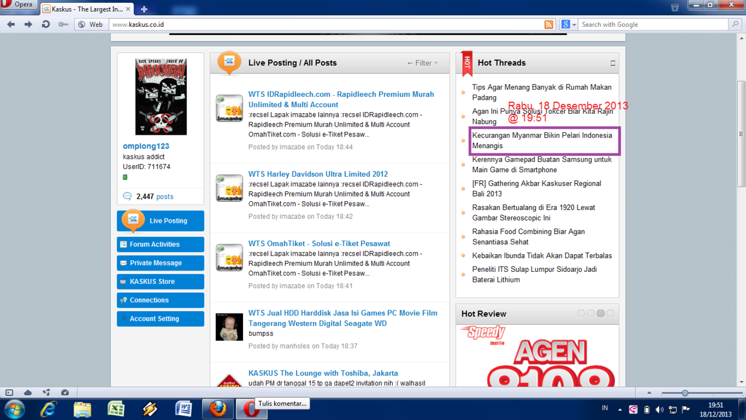Open the omplong123 username link

(146, 146)
